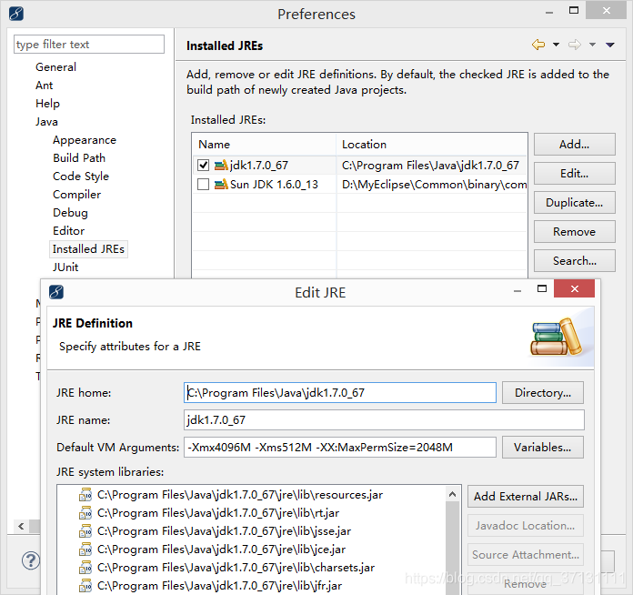Click the back navigation arrow icon
The image size is (633, 595).
[x=538, y=45]
